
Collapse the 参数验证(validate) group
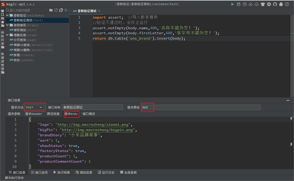pos(7,15)
